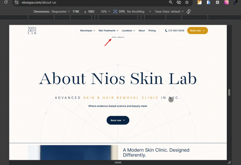Edit the viewport height field 1082
Viewport: 241px width, 165px height.
pyautogui.click(x=91, y=12)
